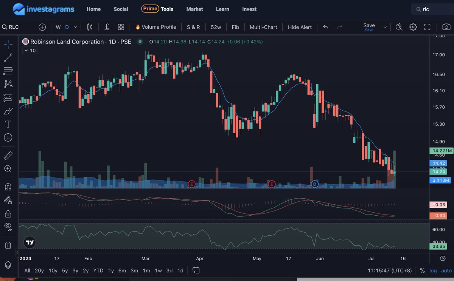
Task: Go to the Home menu
Action: (x=93, y=9)
